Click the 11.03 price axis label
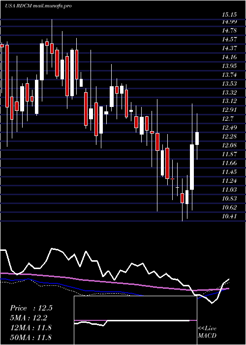This screenshot has width=246, height=345. click(x=229, y=189)
